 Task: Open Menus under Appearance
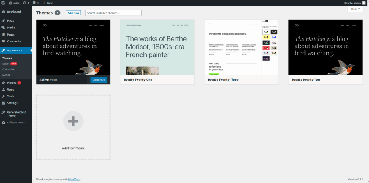click(6, 75)
